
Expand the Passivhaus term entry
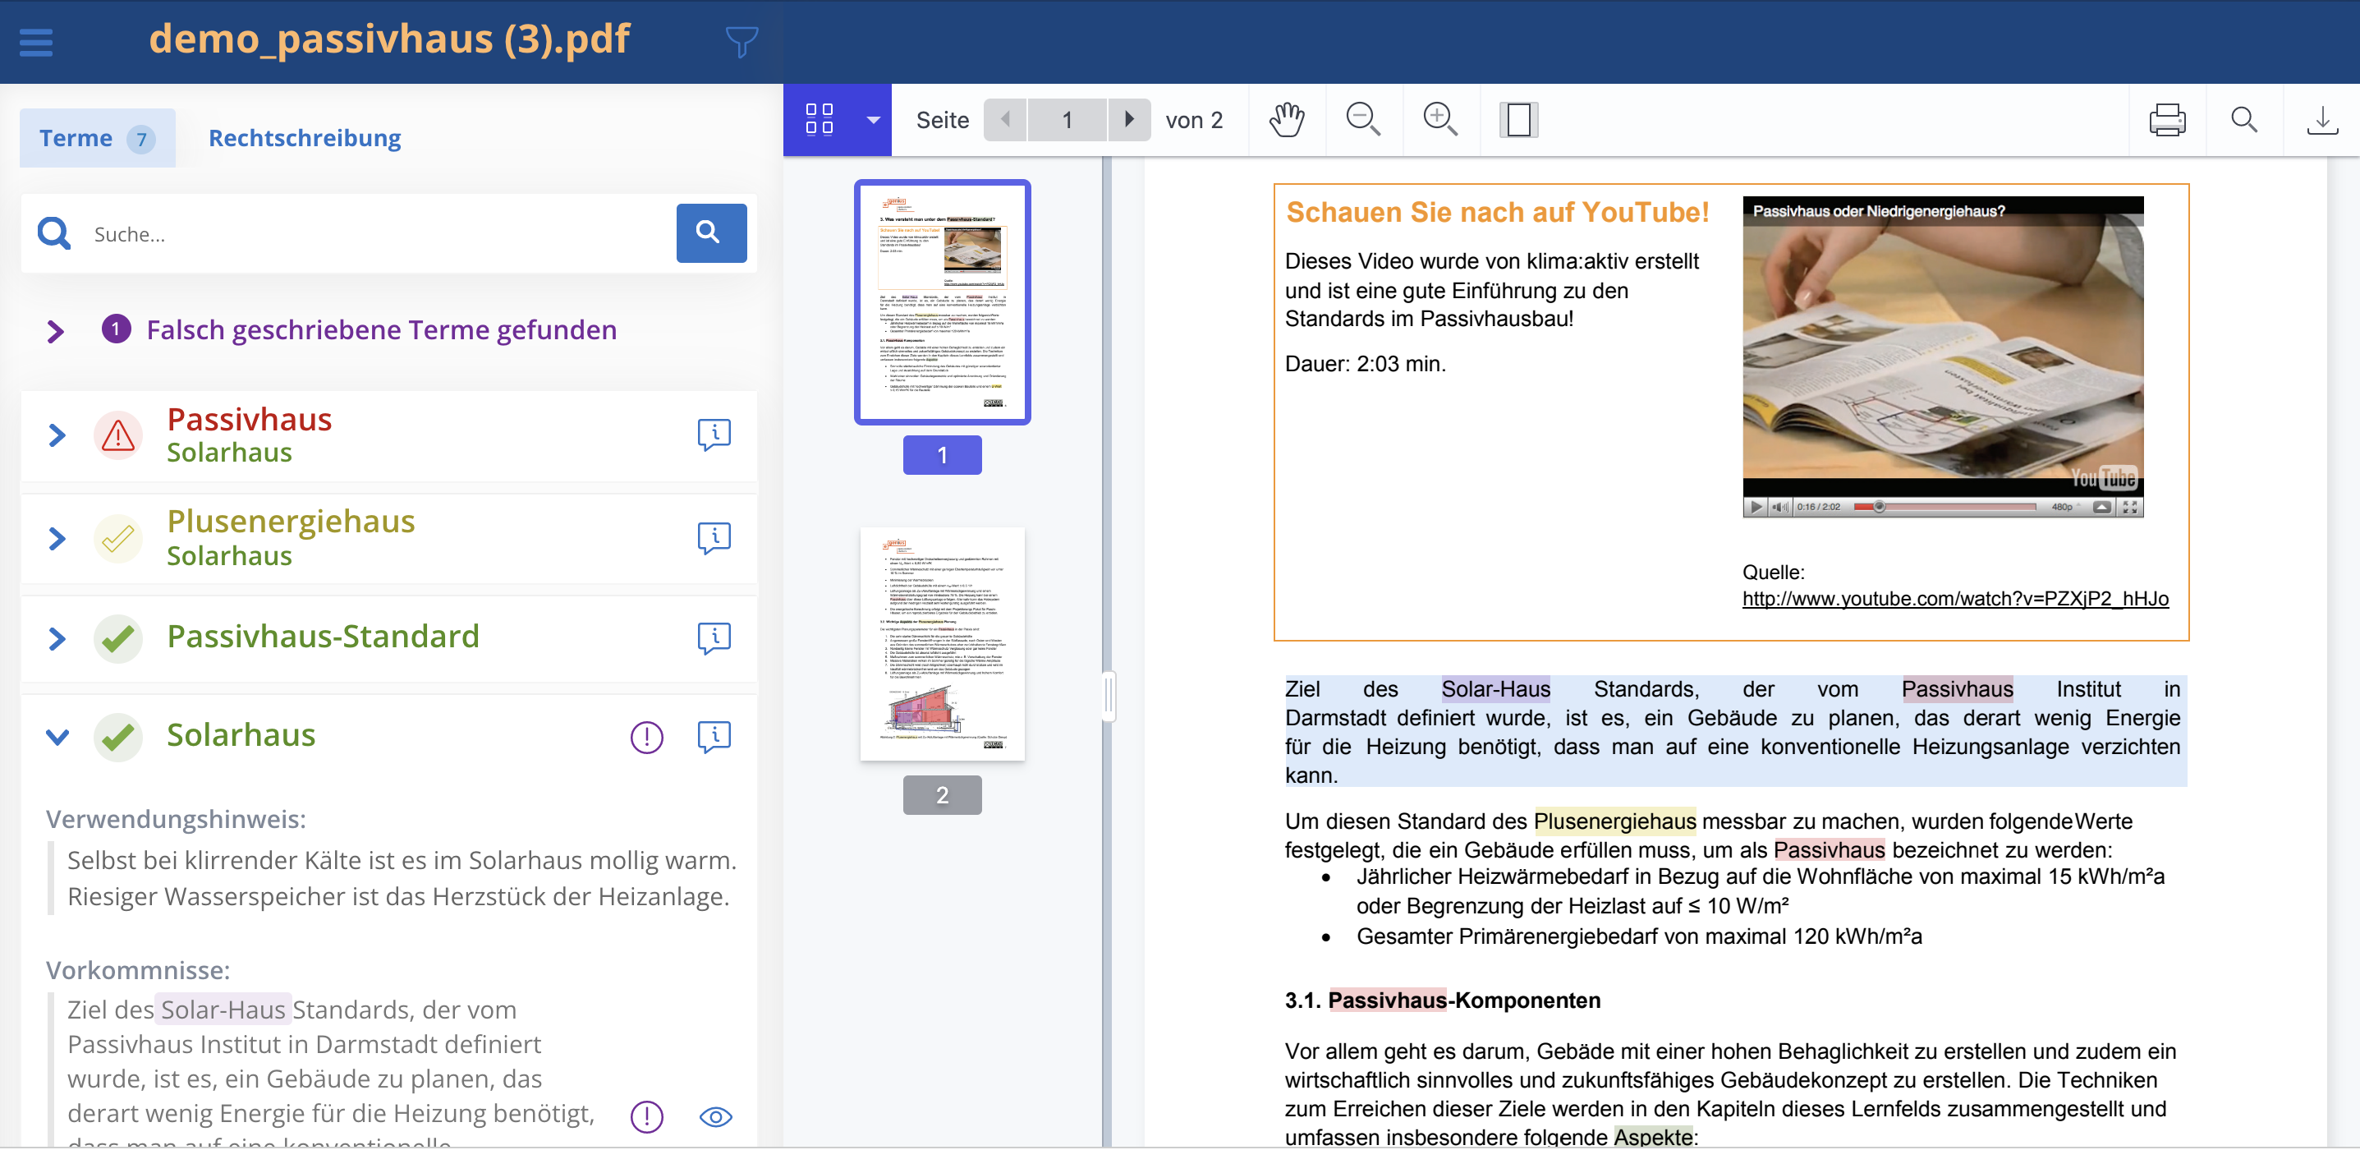click(57, 435)
